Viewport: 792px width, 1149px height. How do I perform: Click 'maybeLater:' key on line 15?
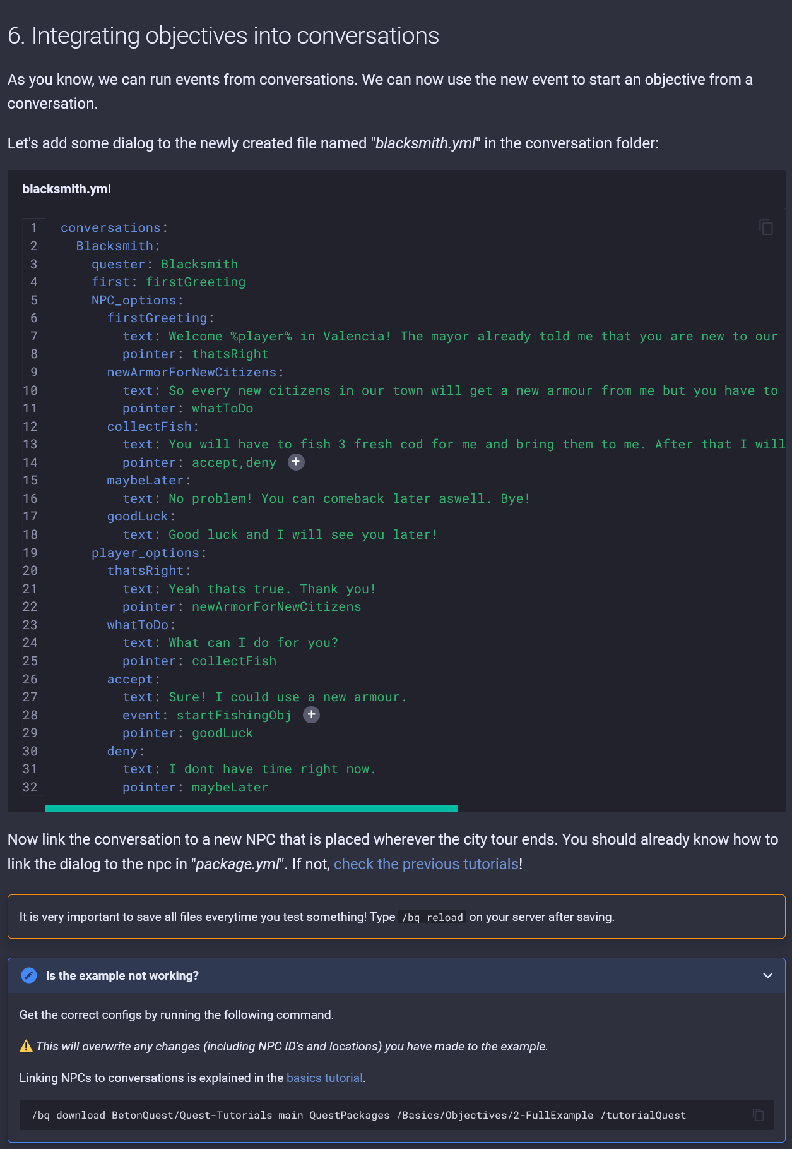tap(150, 480)
